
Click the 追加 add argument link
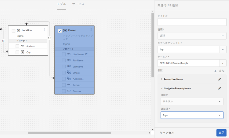point(221,71)
